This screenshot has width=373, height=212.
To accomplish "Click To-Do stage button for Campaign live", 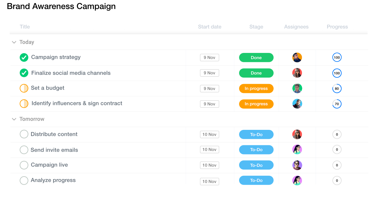I will click(x=256, y=165).
